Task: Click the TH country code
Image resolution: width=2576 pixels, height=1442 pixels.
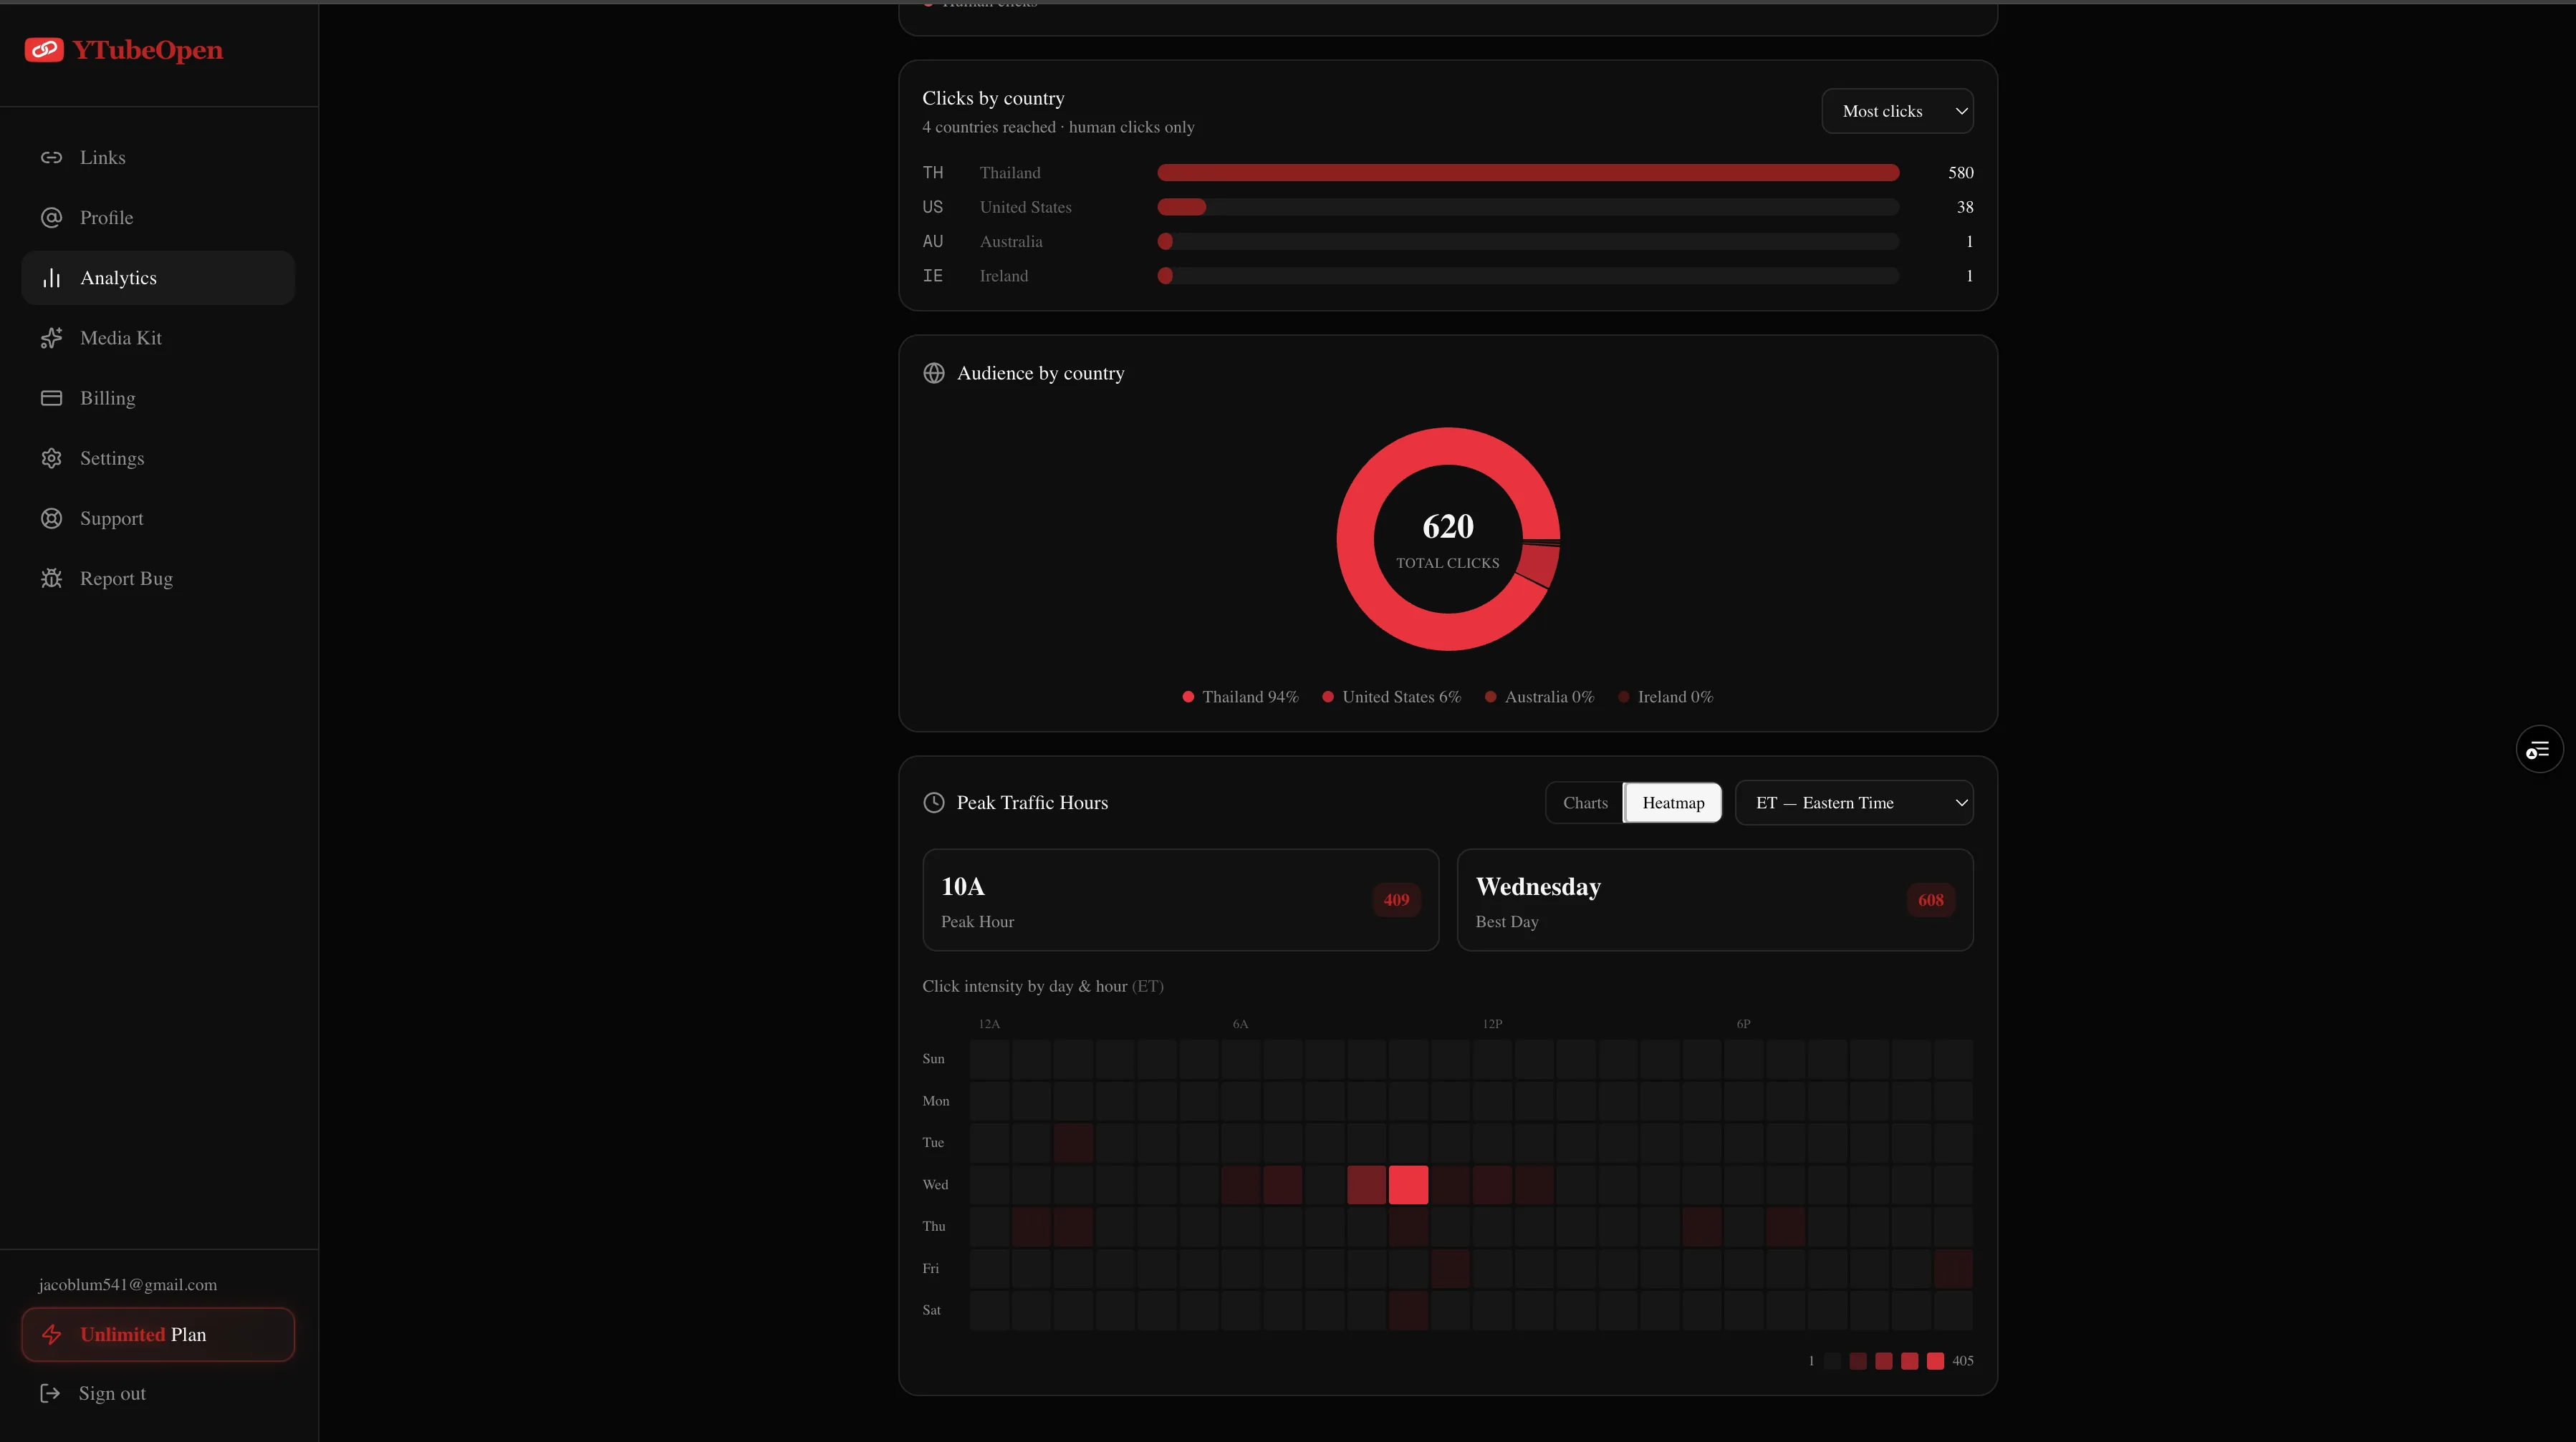Action: click(933, 173)
